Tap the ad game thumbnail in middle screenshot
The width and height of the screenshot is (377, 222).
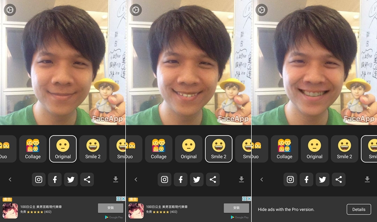click(136, 211)
